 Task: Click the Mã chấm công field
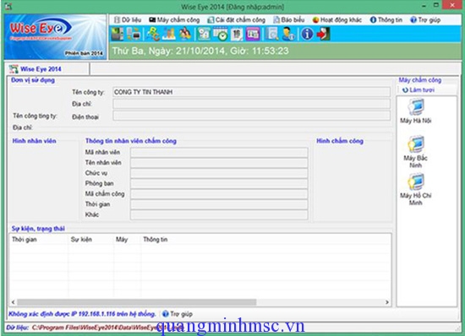click(x=219, y=194)
